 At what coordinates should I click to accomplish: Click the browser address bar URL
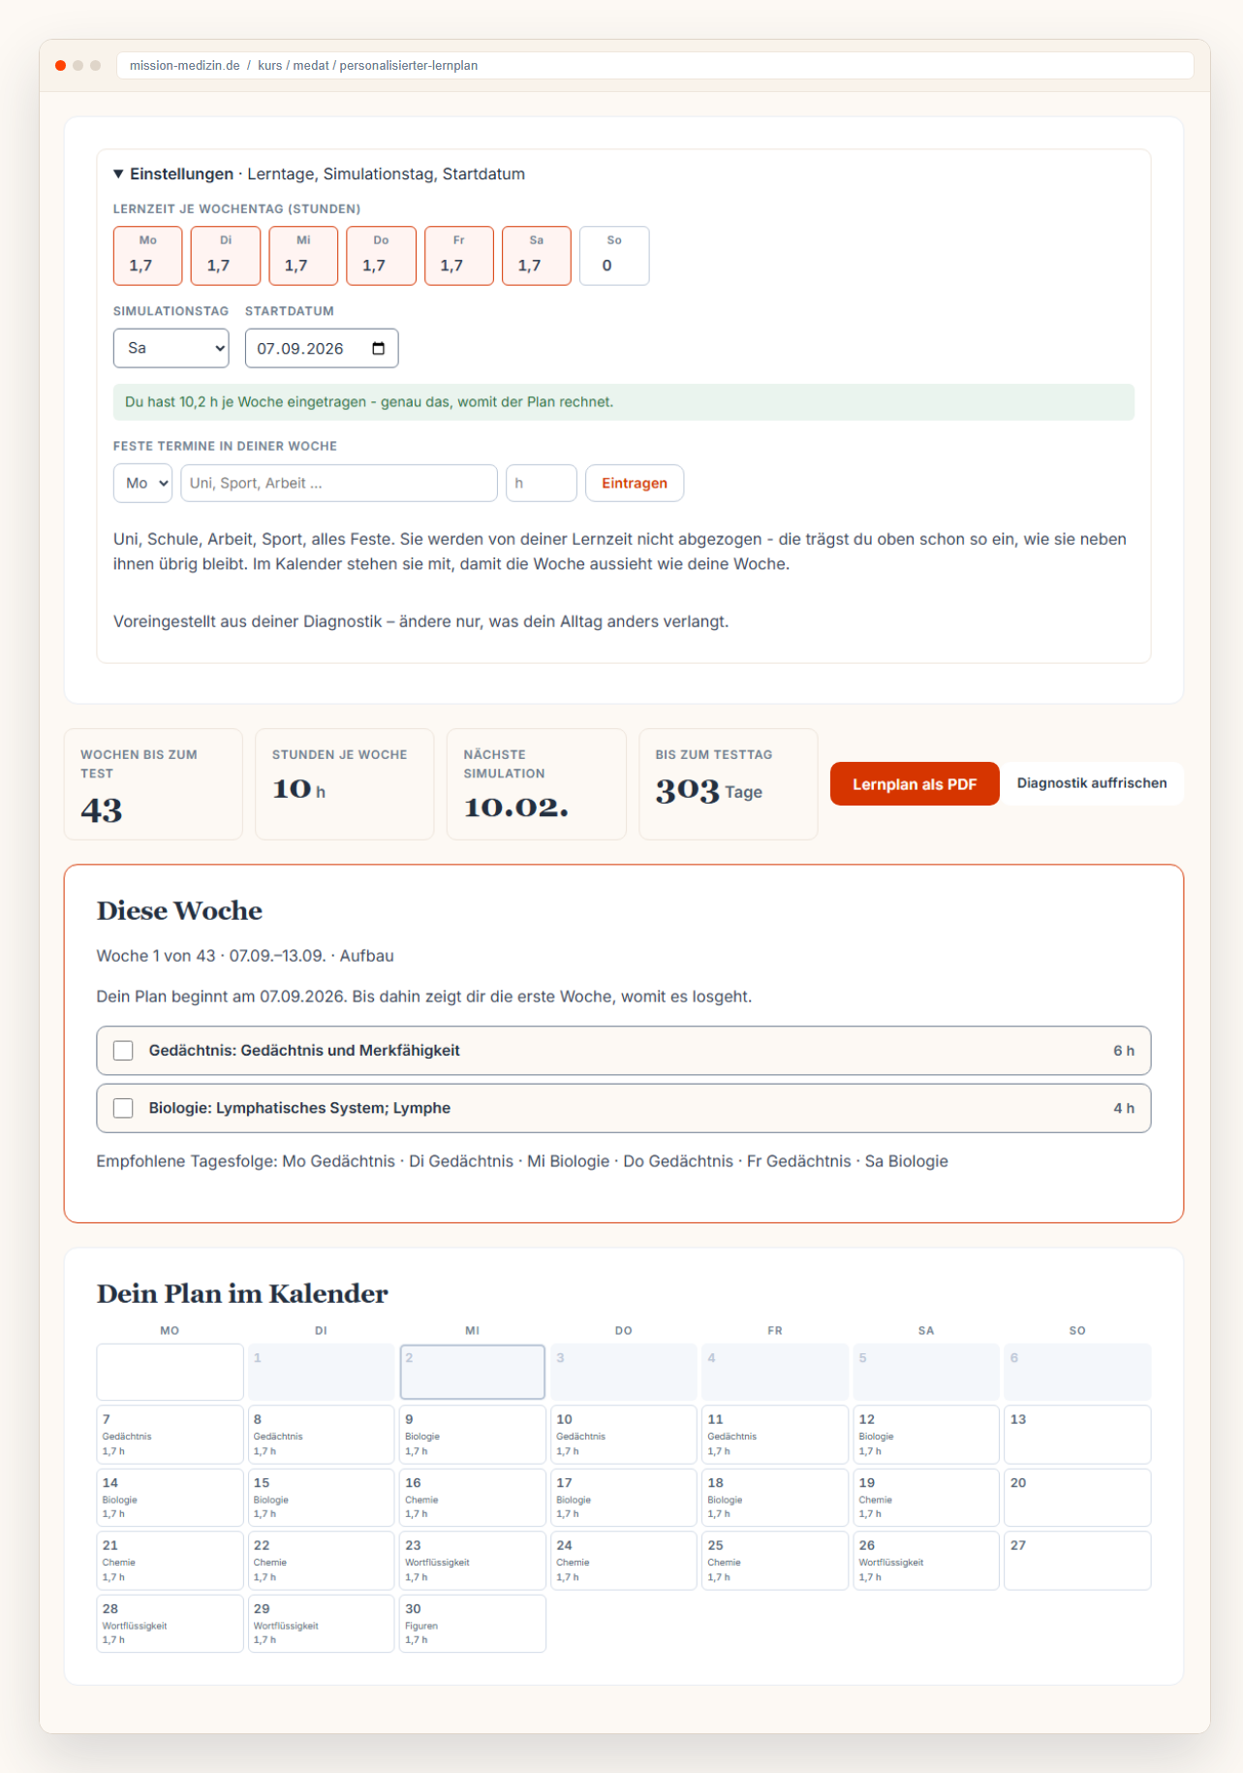[x=655, y=66]
